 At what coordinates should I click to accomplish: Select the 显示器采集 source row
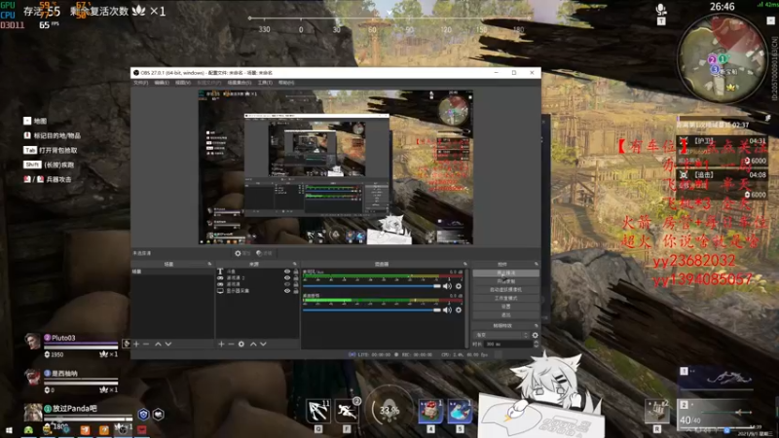click(257, 290)
